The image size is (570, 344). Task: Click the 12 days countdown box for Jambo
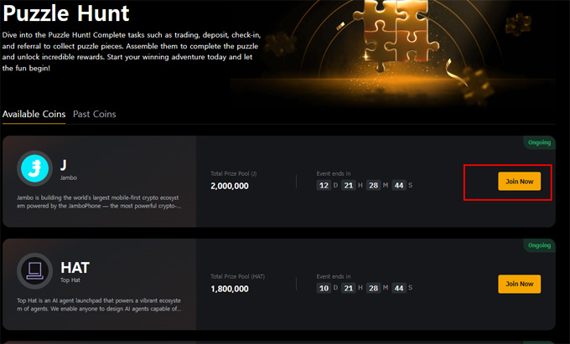(x=324, y=185)
